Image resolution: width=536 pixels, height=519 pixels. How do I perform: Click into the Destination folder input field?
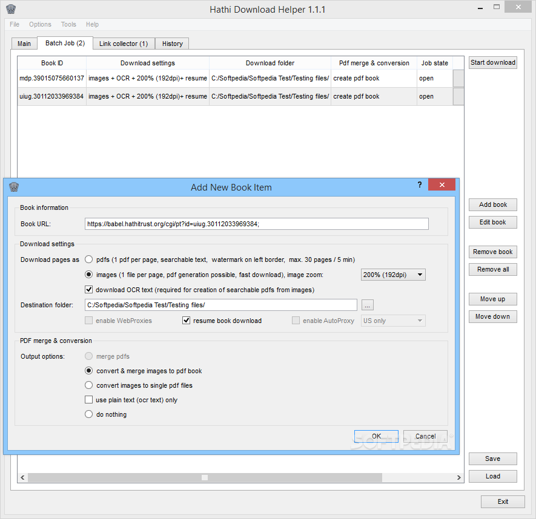tap(221, 305)
